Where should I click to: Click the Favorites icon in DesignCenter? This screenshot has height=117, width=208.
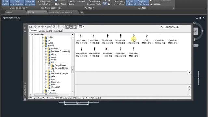point(59,27)
